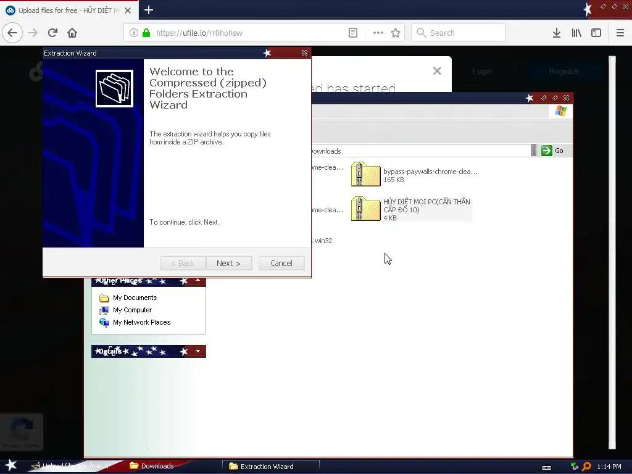Cancel the Extraction Wizard
632x474 pixels.
[x=281, y=263]
